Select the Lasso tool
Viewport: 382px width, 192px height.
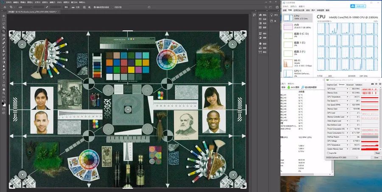tap(3, 24)
